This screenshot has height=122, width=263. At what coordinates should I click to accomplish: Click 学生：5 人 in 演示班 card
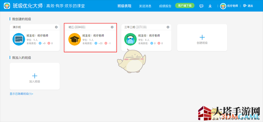pyautogui.click(x=32, y=40)
